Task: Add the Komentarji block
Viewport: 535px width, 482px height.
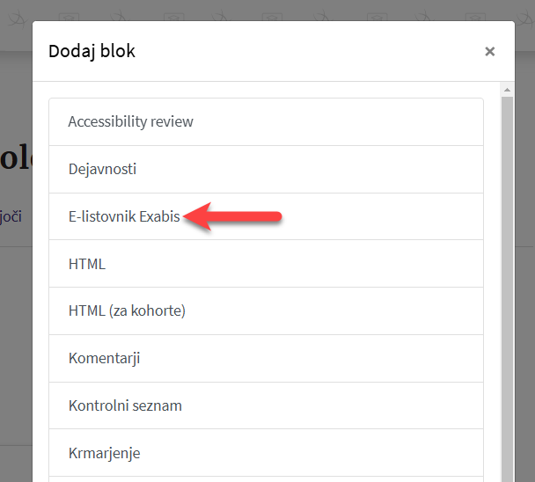Action: [266, 358]
